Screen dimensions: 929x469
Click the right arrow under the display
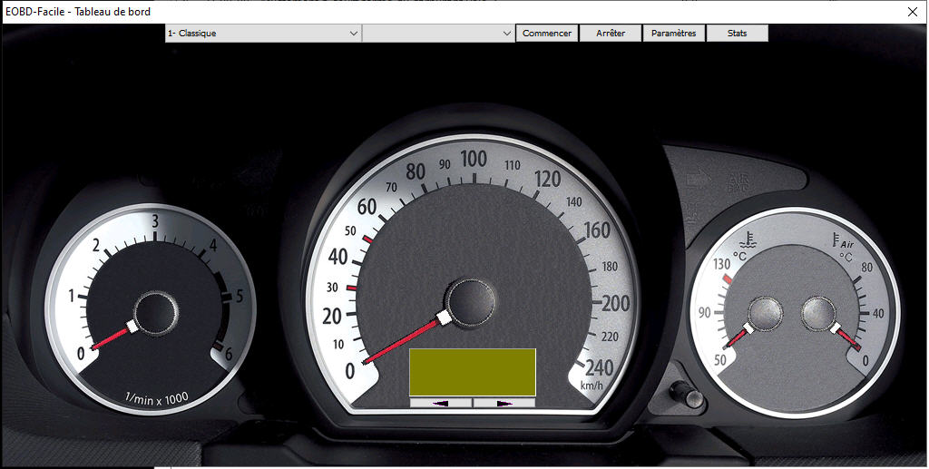point(504,403)
